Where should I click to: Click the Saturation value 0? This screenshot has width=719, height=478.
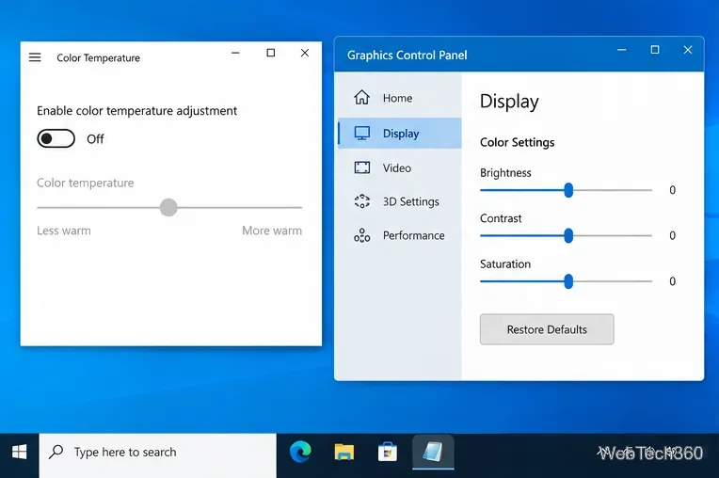tap(672, 281)
